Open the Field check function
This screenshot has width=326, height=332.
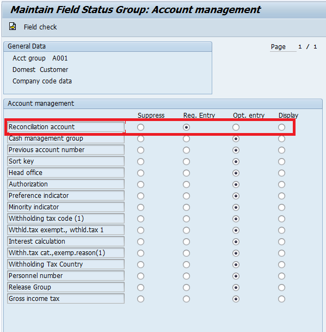pyautogui.click(x=40, y=27)
